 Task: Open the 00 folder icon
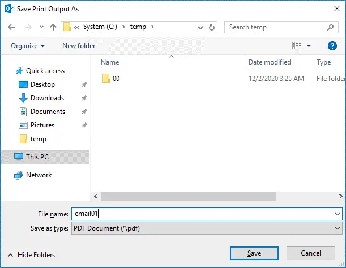(x=106, y=79)
